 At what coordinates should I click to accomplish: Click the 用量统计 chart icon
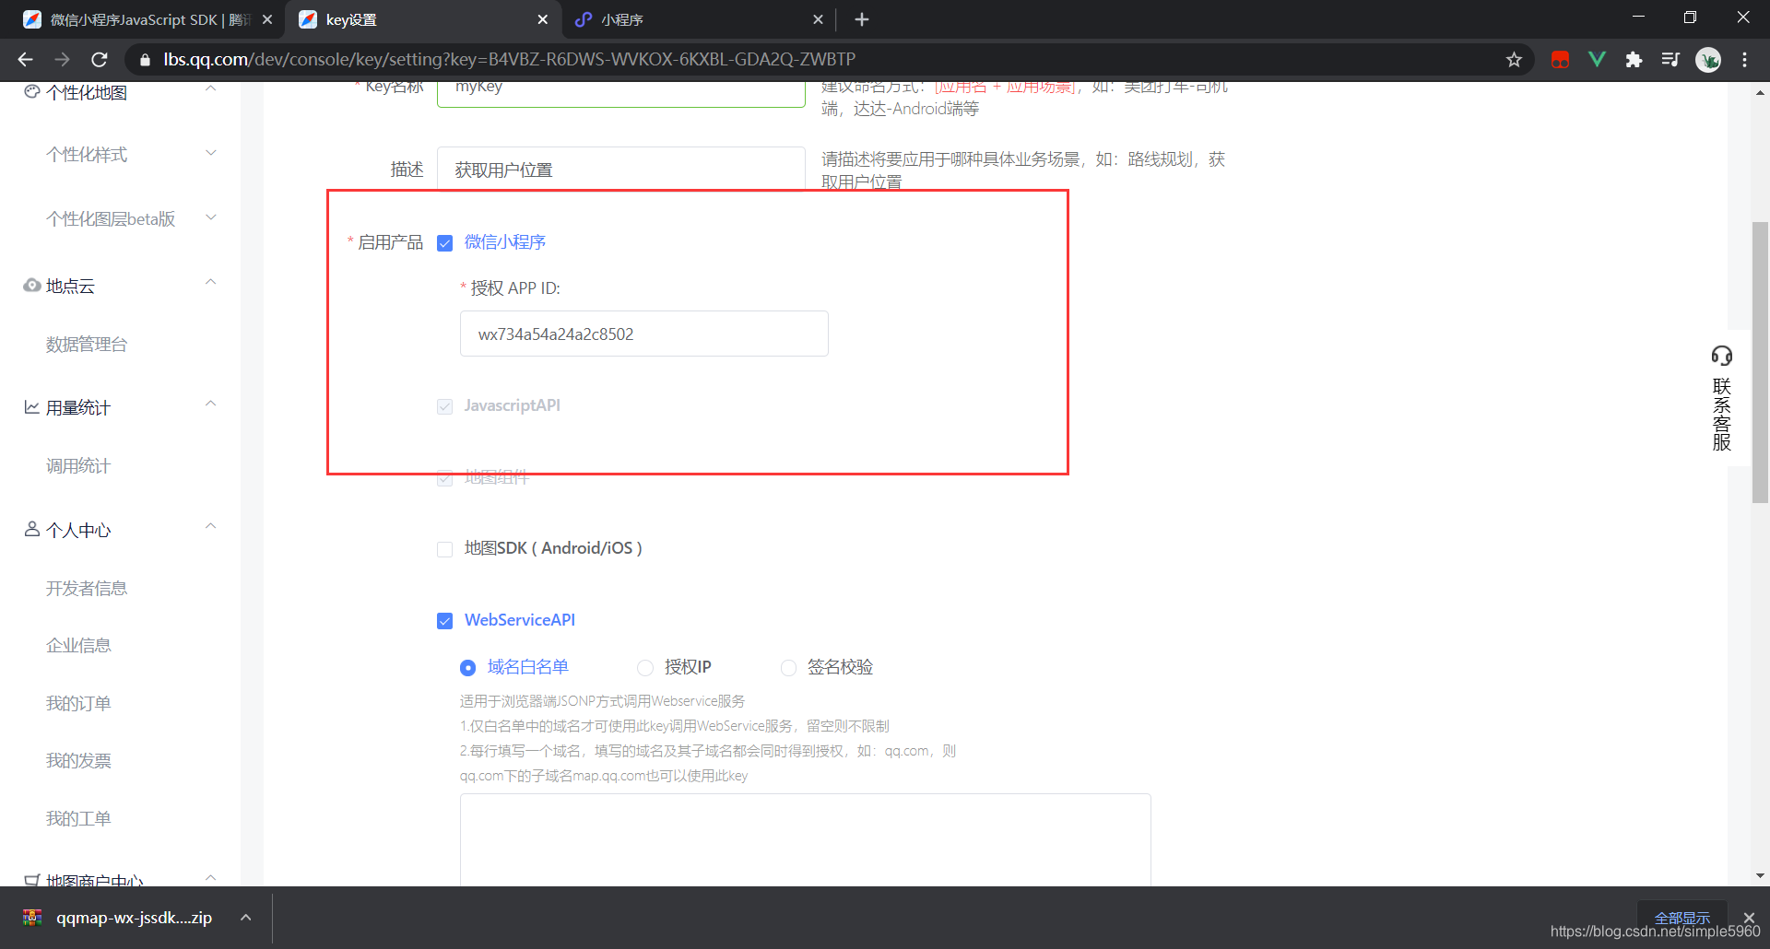tap(32, 407)
